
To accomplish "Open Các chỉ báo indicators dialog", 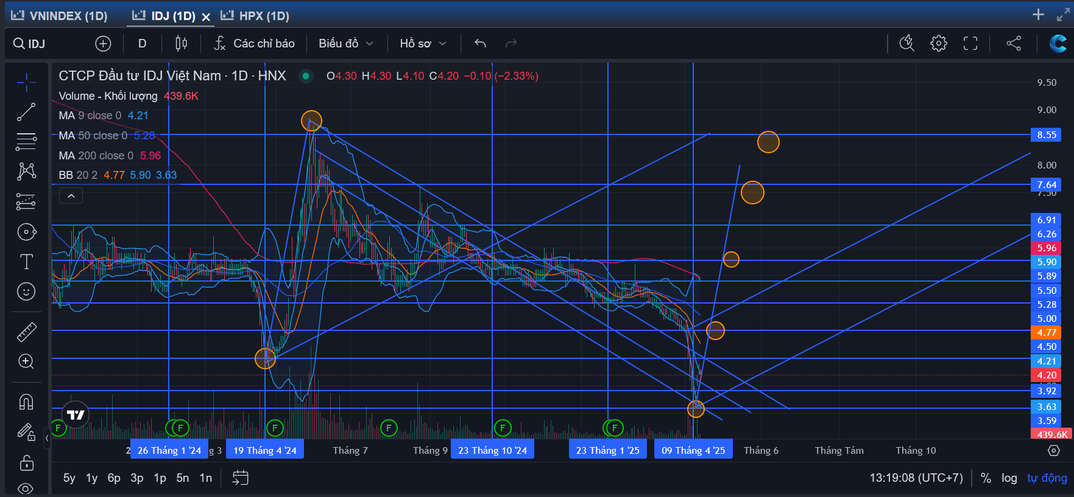I will point(254,43).
